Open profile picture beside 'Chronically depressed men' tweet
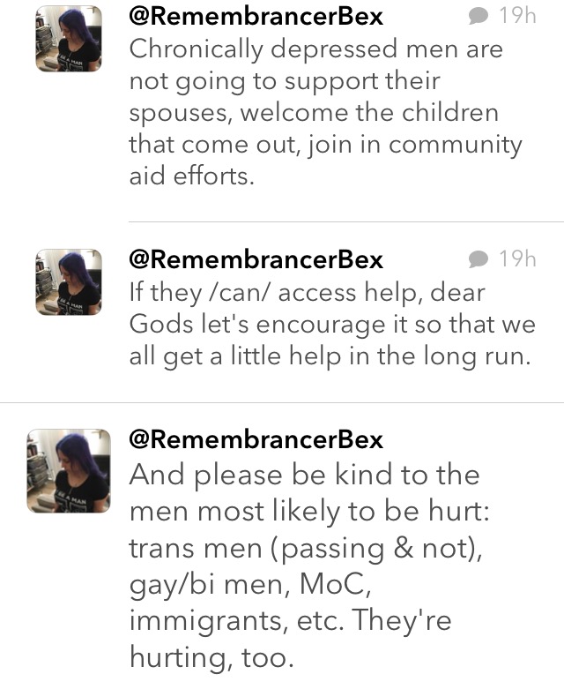Image resolution: width=564 pixels, height=689 pixels. click(69, 39)
